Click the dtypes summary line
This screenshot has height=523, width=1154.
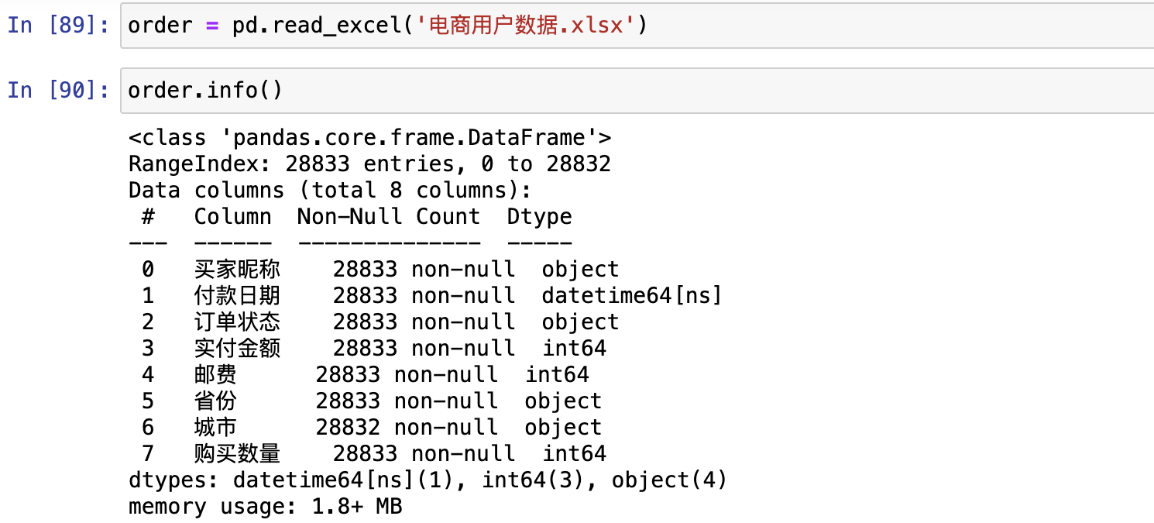point(428,480)
